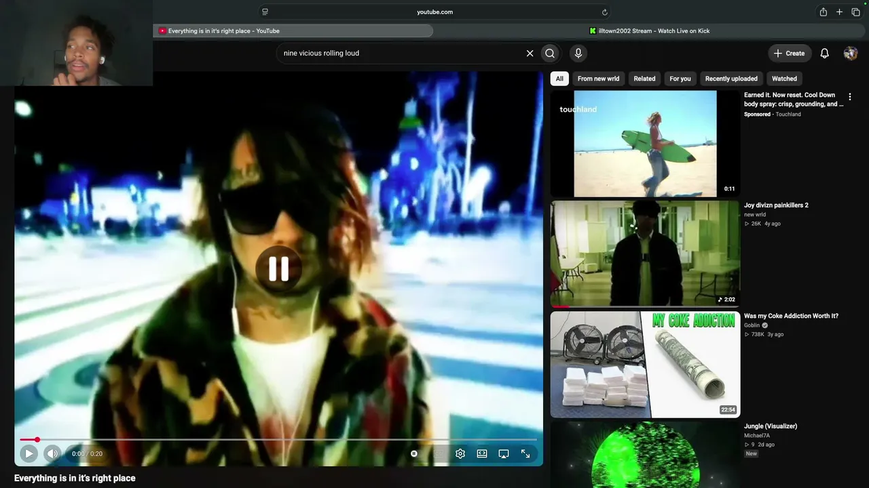Open the Create menu
This screenshot has width=869, height=488.
coord(789,53)
